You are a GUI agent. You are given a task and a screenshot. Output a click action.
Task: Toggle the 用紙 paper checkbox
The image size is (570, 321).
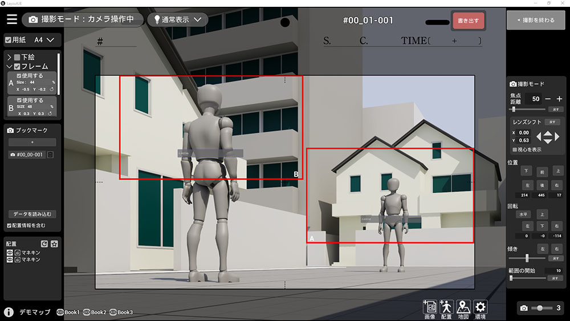pos(8,40)
